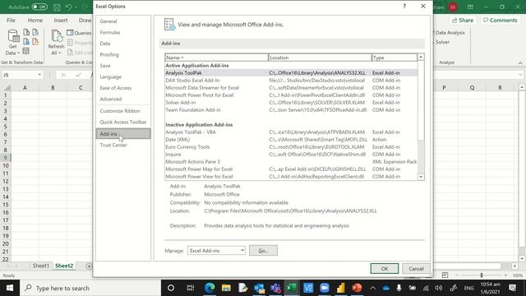The image size is (526, 296).
Task: Select the Save options category
Action: (x=123, y=66)
